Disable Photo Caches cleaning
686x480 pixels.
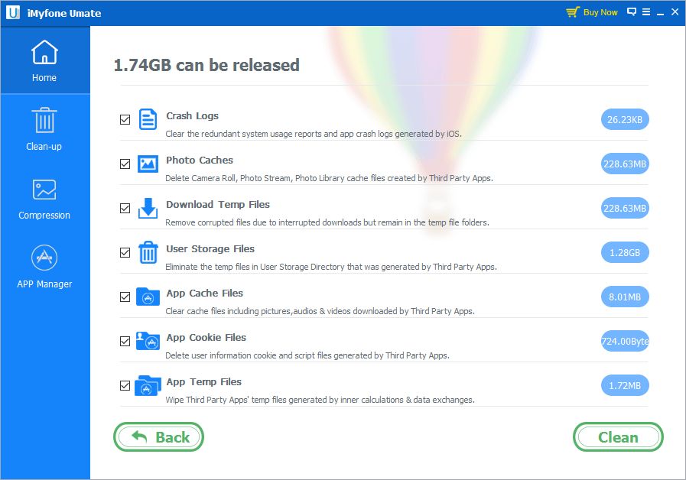[x=125, y=164]
